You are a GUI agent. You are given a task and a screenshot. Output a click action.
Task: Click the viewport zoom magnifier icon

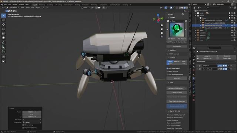[162, 25]
